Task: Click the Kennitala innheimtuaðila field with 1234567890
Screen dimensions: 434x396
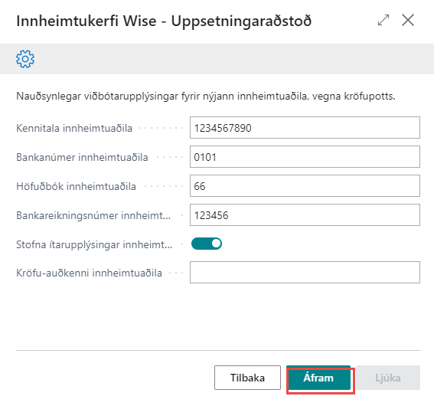Action: (x=305, y=128)
